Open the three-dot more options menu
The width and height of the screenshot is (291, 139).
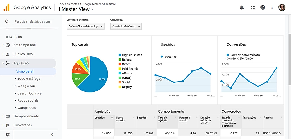[272, 7]
